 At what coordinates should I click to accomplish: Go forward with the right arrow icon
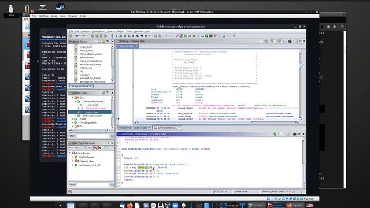tap(83, 36)
